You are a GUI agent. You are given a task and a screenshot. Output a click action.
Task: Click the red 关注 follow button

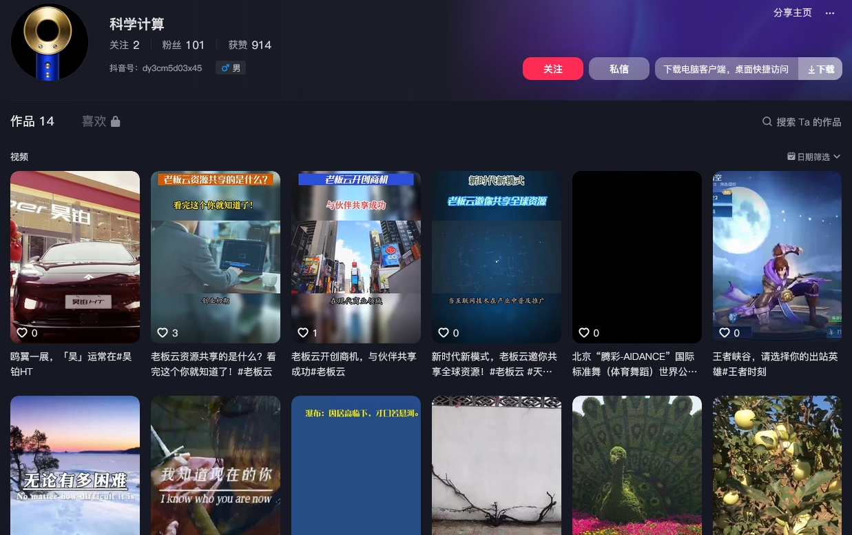click(x=553, y=69)
